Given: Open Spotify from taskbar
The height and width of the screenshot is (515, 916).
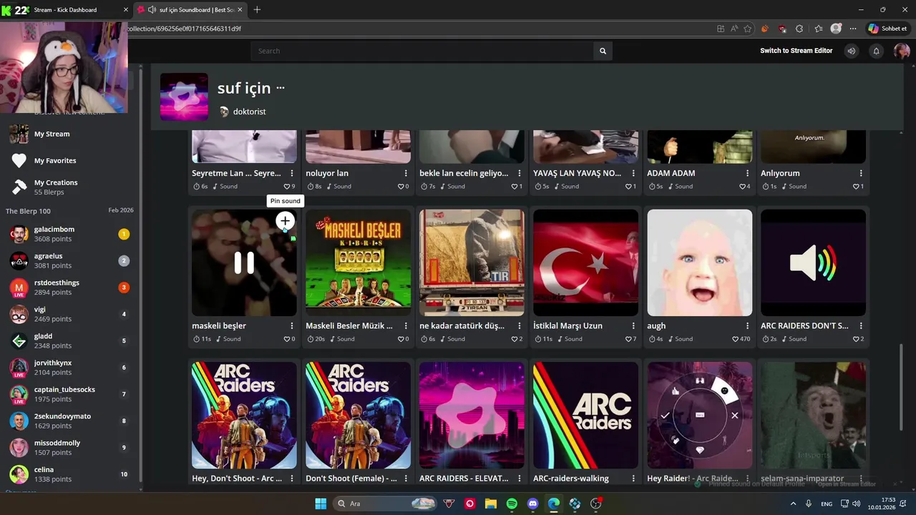Looking at the screenshot, I should (512, 504).
